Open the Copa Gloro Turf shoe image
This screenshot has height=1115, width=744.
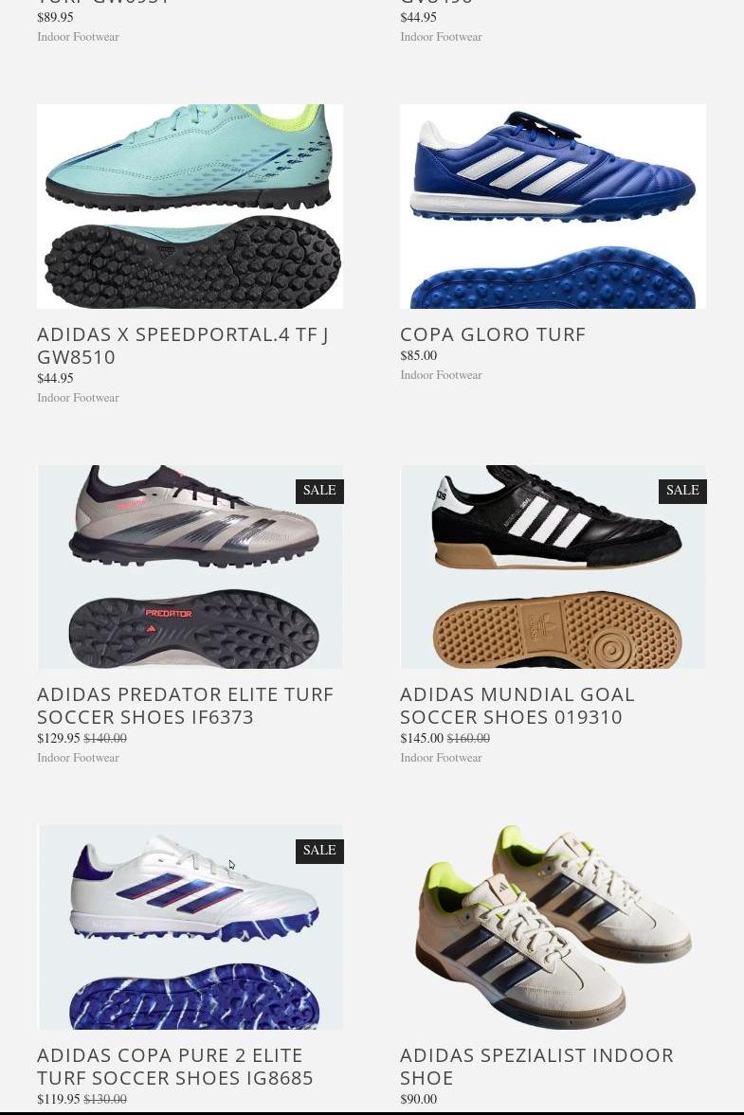point(553,207)
